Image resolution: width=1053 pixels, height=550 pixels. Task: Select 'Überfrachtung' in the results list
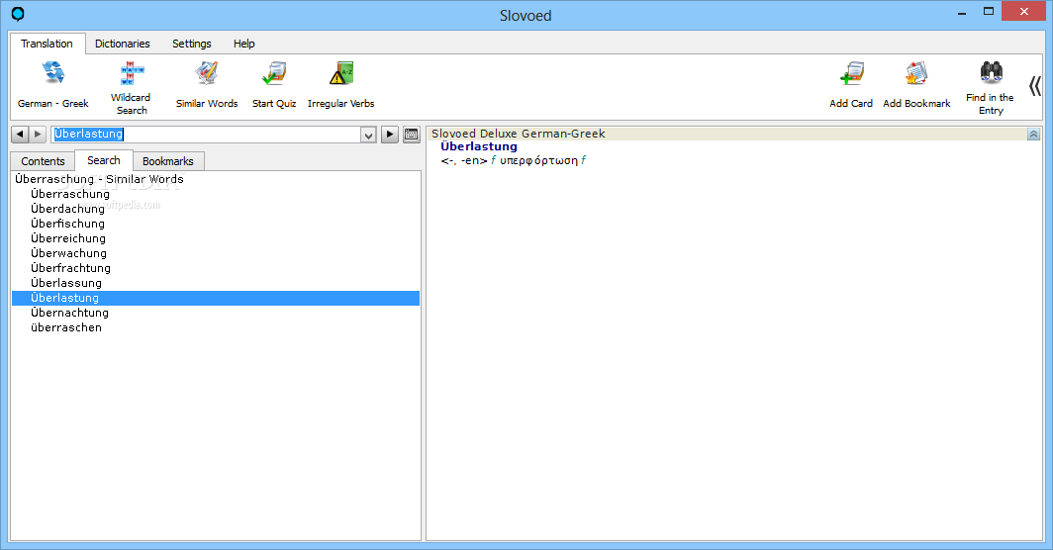[x=70, y=268]
